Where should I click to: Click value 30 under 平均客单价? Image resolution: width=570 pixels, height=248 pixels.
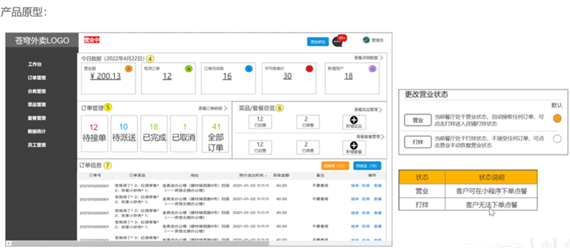click(288, 77)
